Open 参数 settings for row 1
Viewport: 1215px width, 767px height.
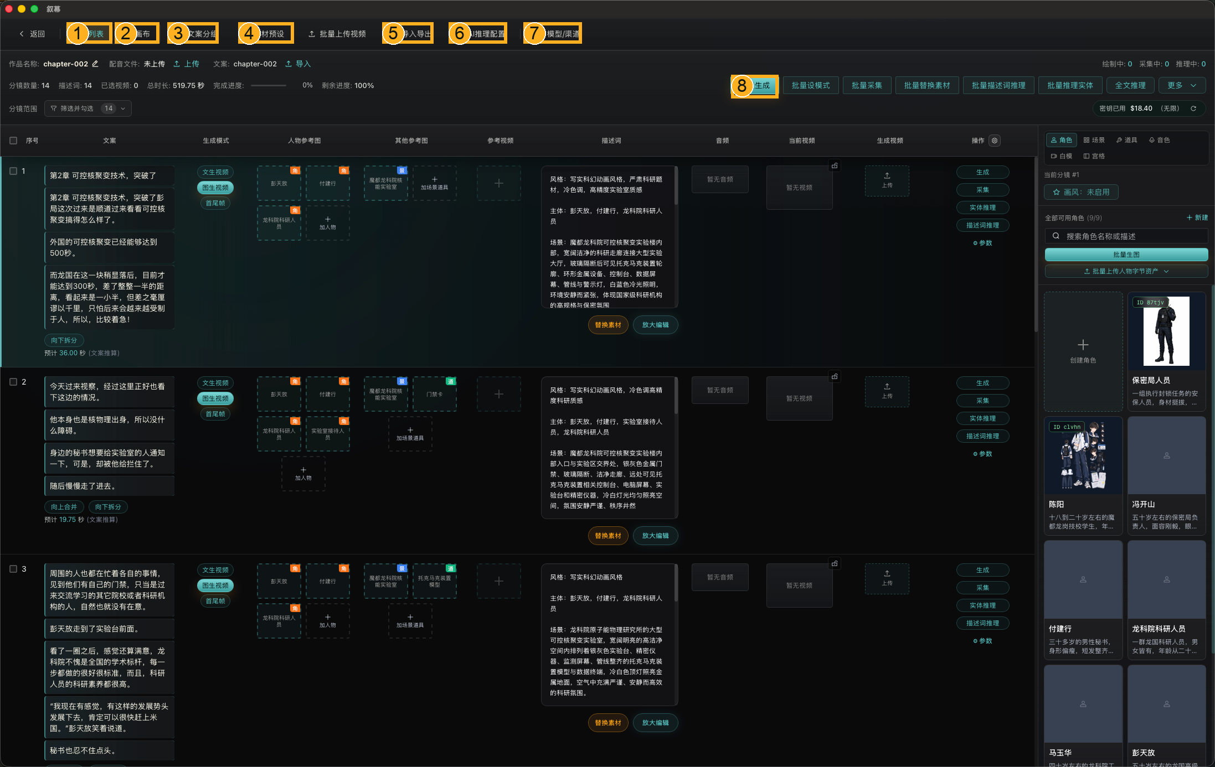[982, 243]
